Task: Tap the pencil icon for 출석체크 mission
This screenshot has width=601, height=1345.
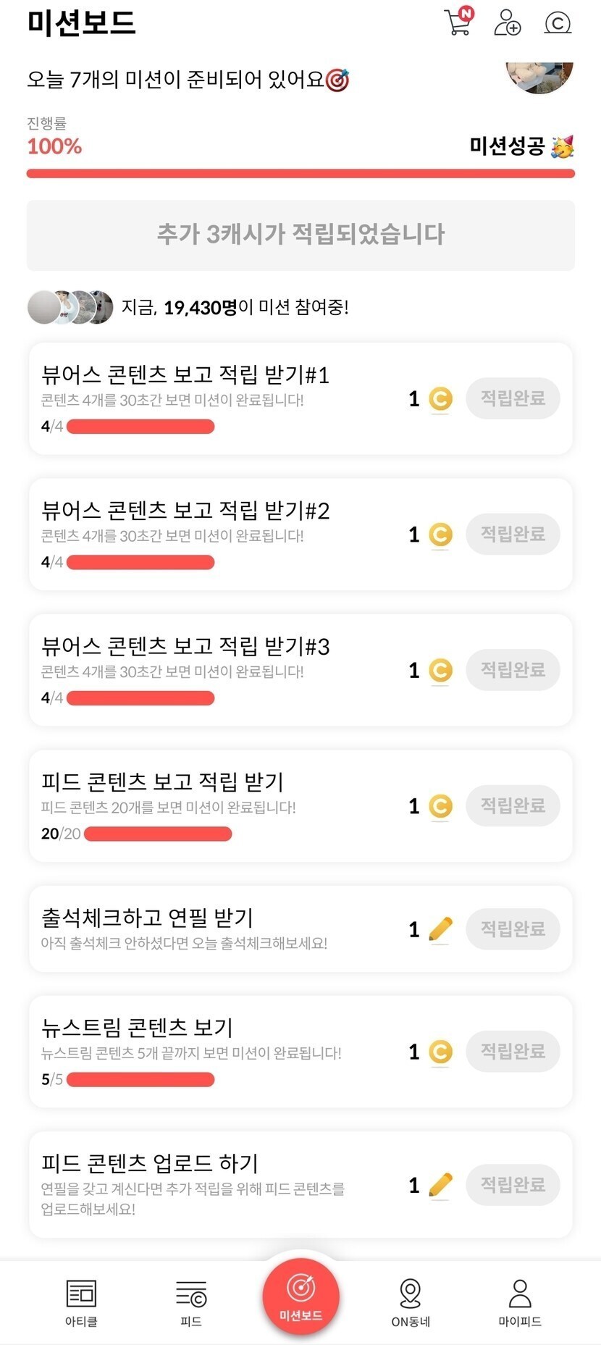Action: [x=440, y=929]
